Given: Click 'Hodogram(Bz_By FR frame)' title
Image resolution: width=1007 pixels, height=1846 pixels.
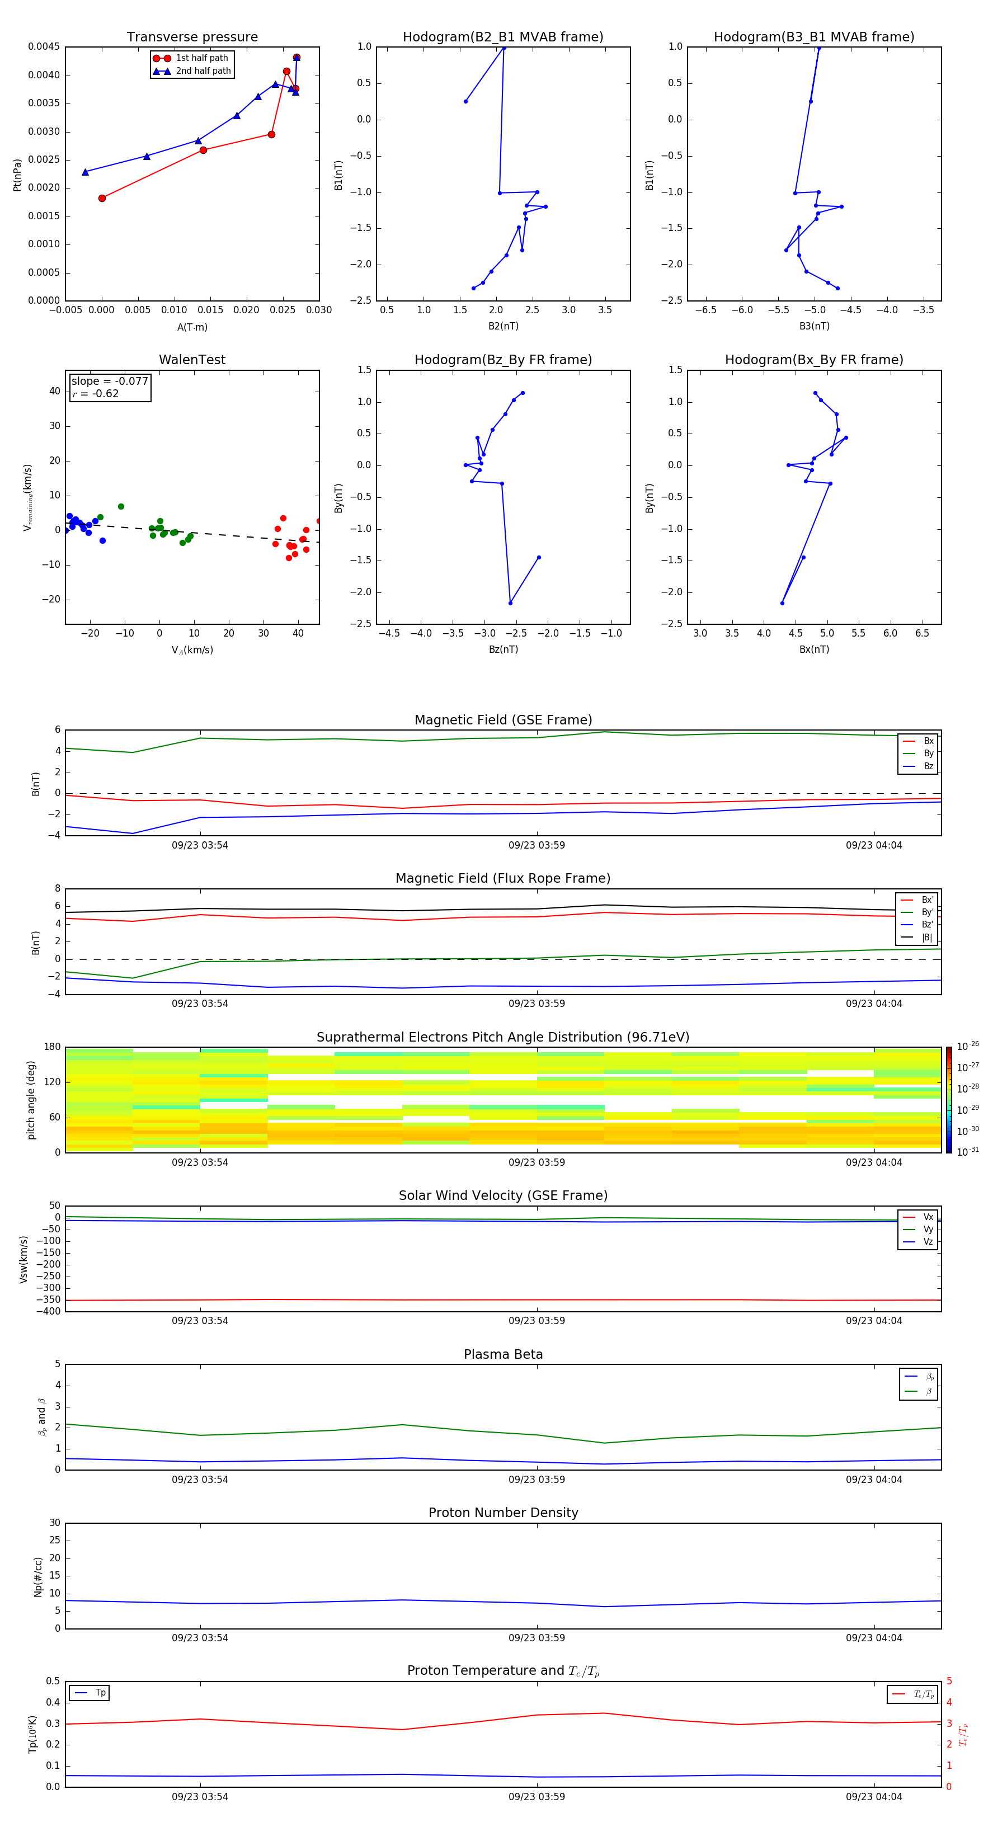Looking at the screenshot, I should (x=503, y=360).
